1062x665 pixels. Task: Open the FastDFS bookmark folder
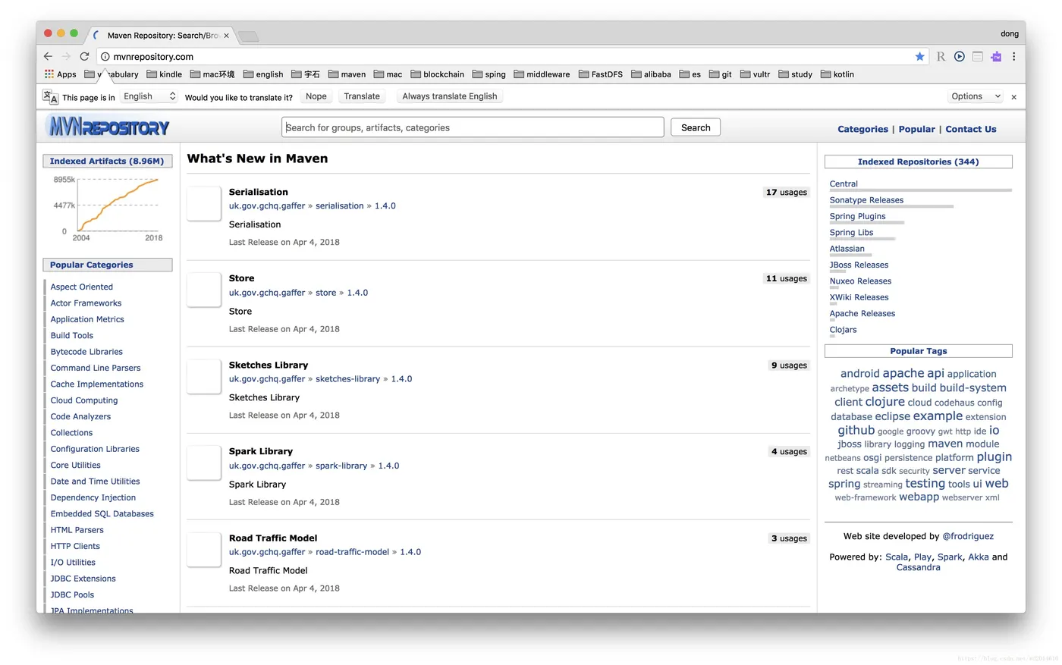pos(601,74)
